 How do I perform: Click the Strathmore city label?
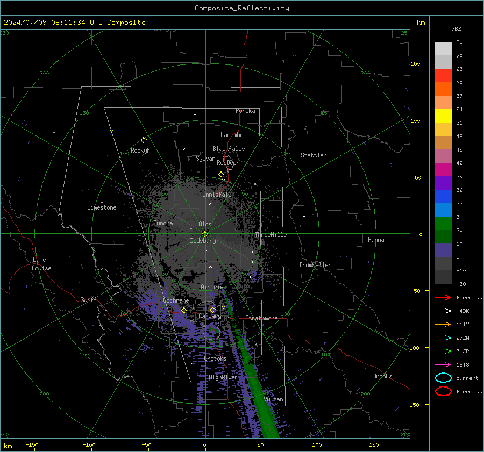click(261, 318)
